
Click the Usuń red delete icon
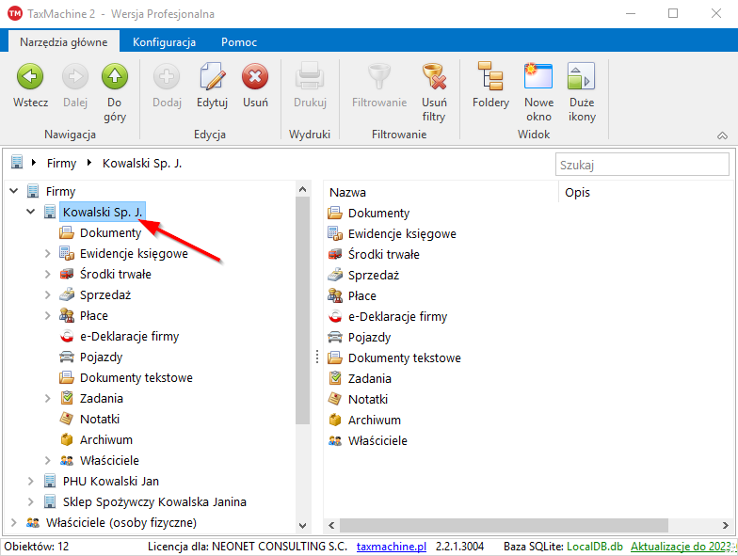[x=255, y=78]
